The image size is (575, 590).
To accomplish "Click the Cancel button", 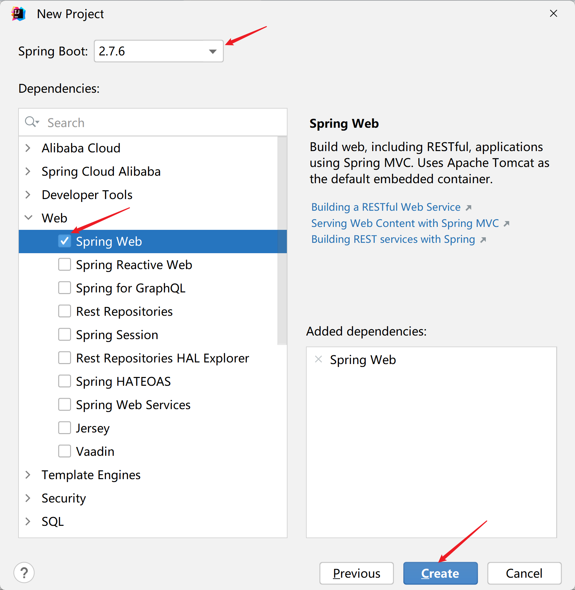I will [524, 573].
